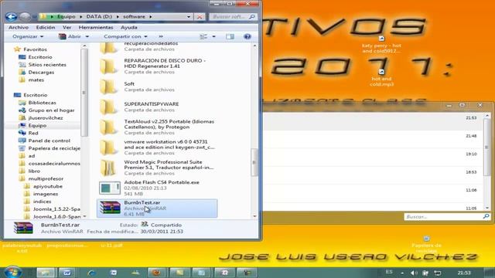Select the BurnInTest.rar WinRAR icon
The height and width of the screenshot is (278, 495).
coord(110,208)
